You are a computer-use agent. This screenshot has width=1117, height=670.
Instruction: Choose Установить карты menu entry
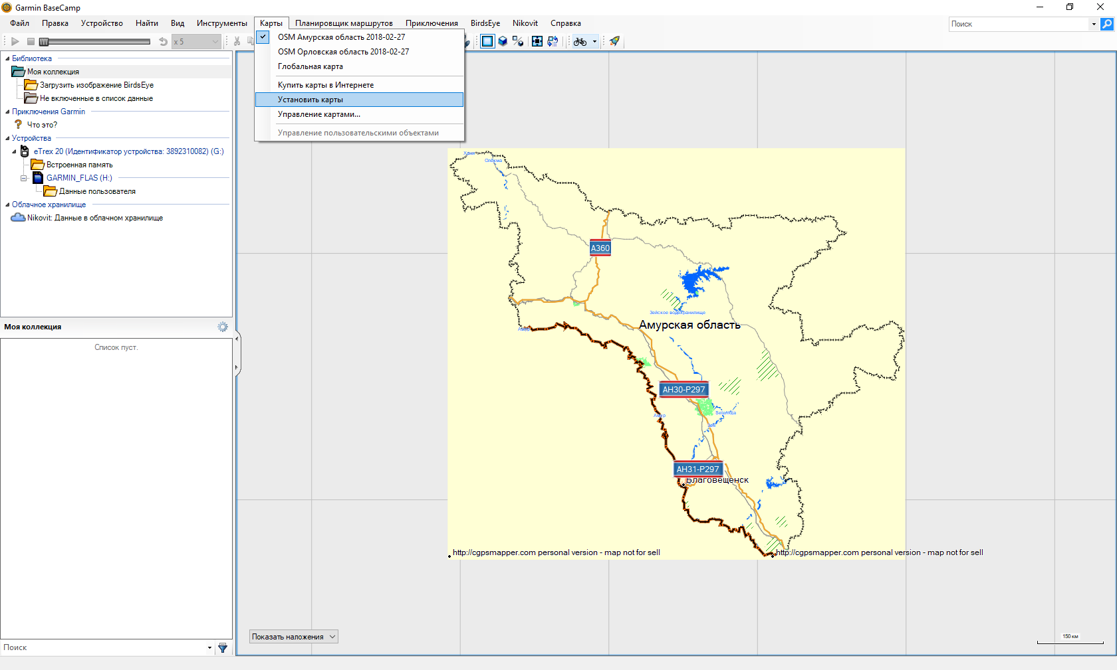click(359, 100)
